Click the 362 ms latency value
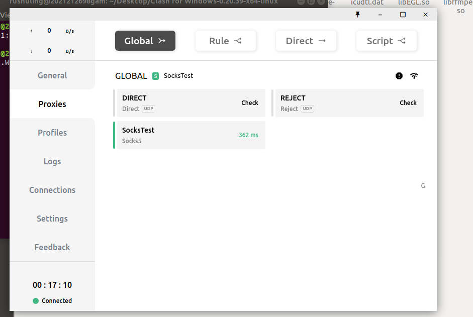This screenshot has height=317, width=473. coord(248,135)
